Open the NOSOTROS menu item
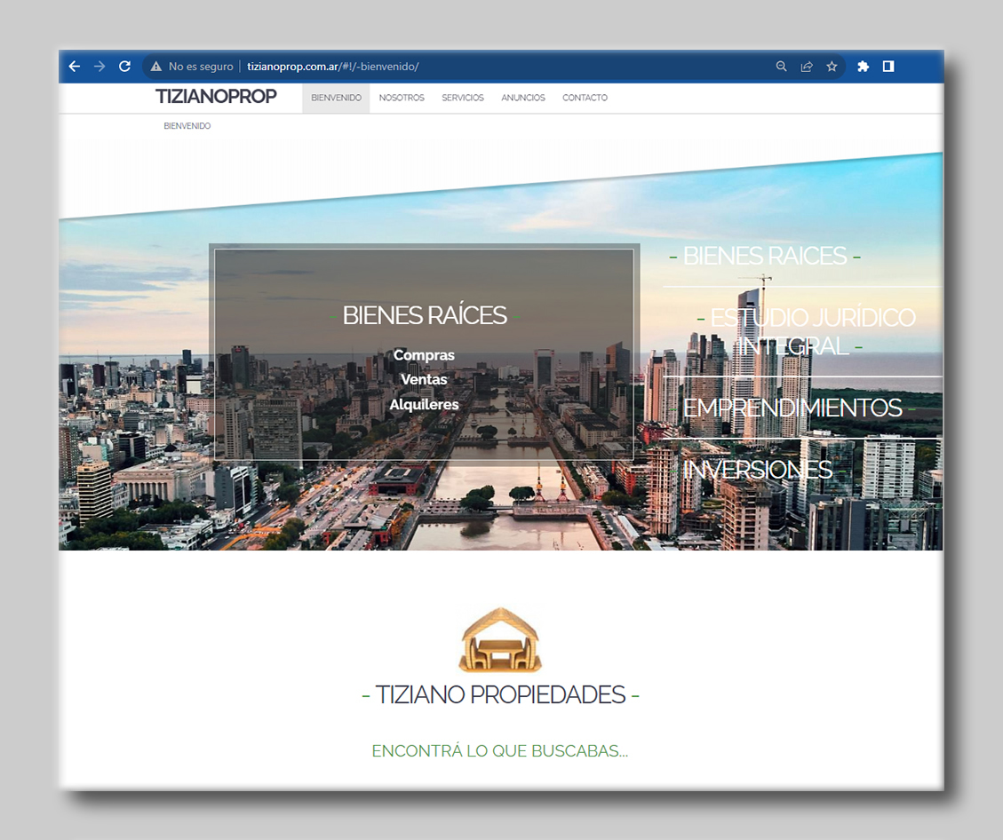 [x=402, y=98]
